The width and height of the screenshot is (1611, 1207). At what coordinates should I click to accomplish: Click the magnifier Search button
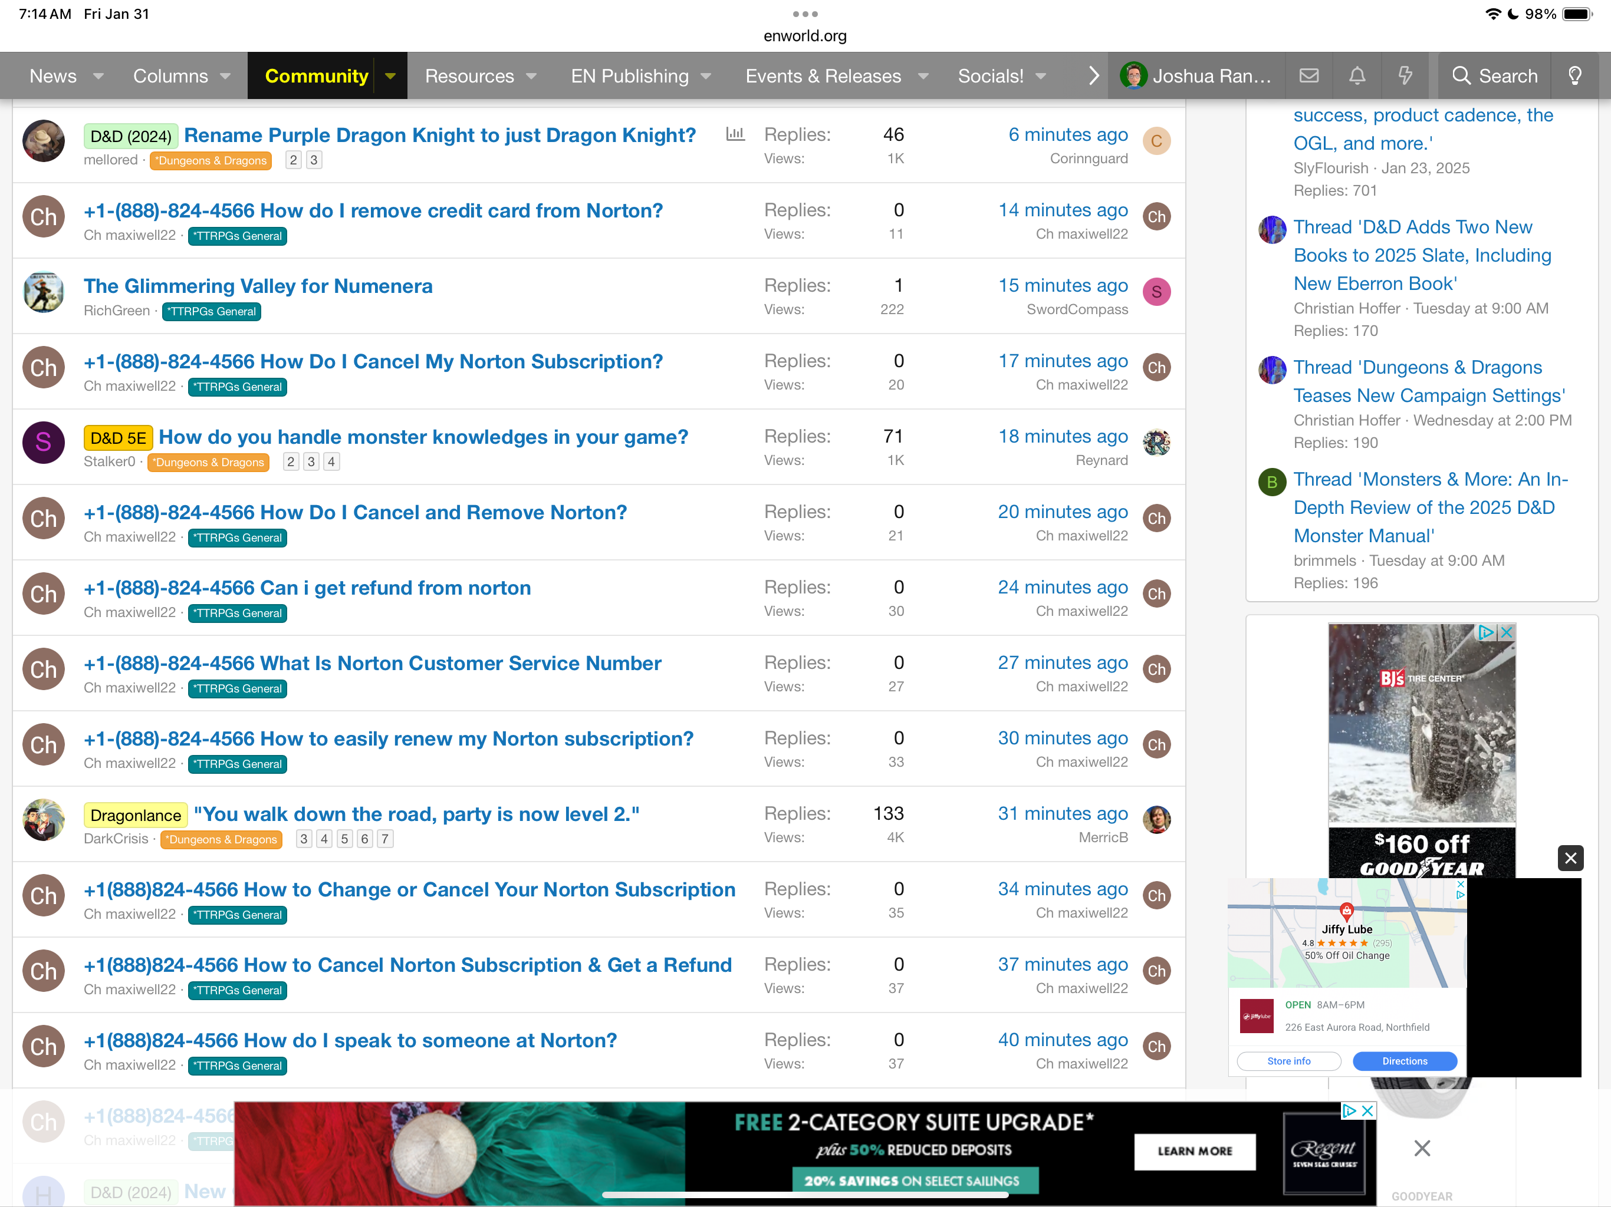click(x=1494, y=75)
